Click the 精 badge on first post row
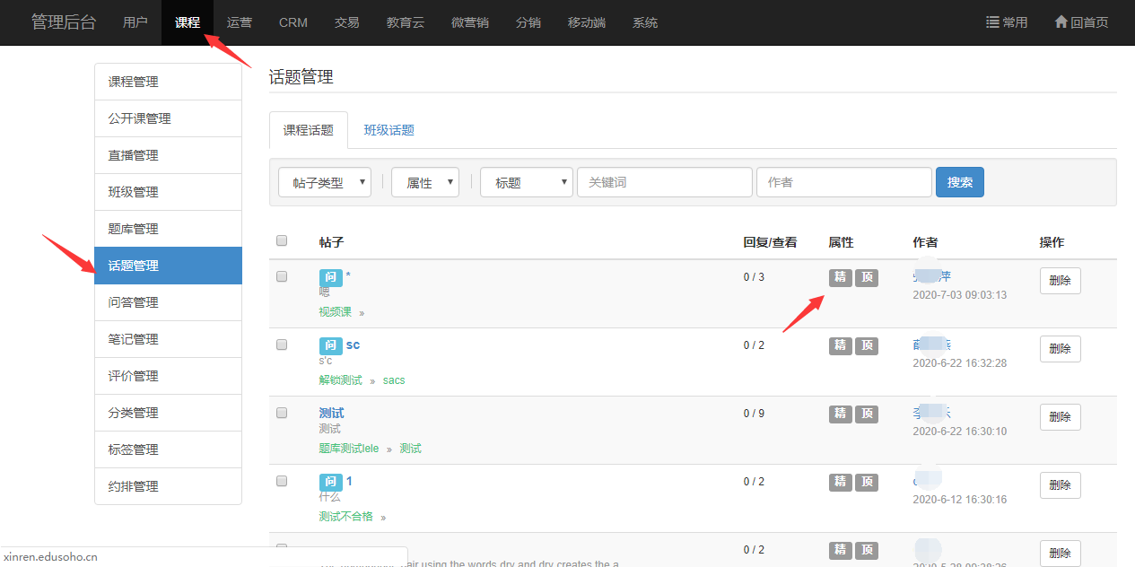 click(840, 277)
